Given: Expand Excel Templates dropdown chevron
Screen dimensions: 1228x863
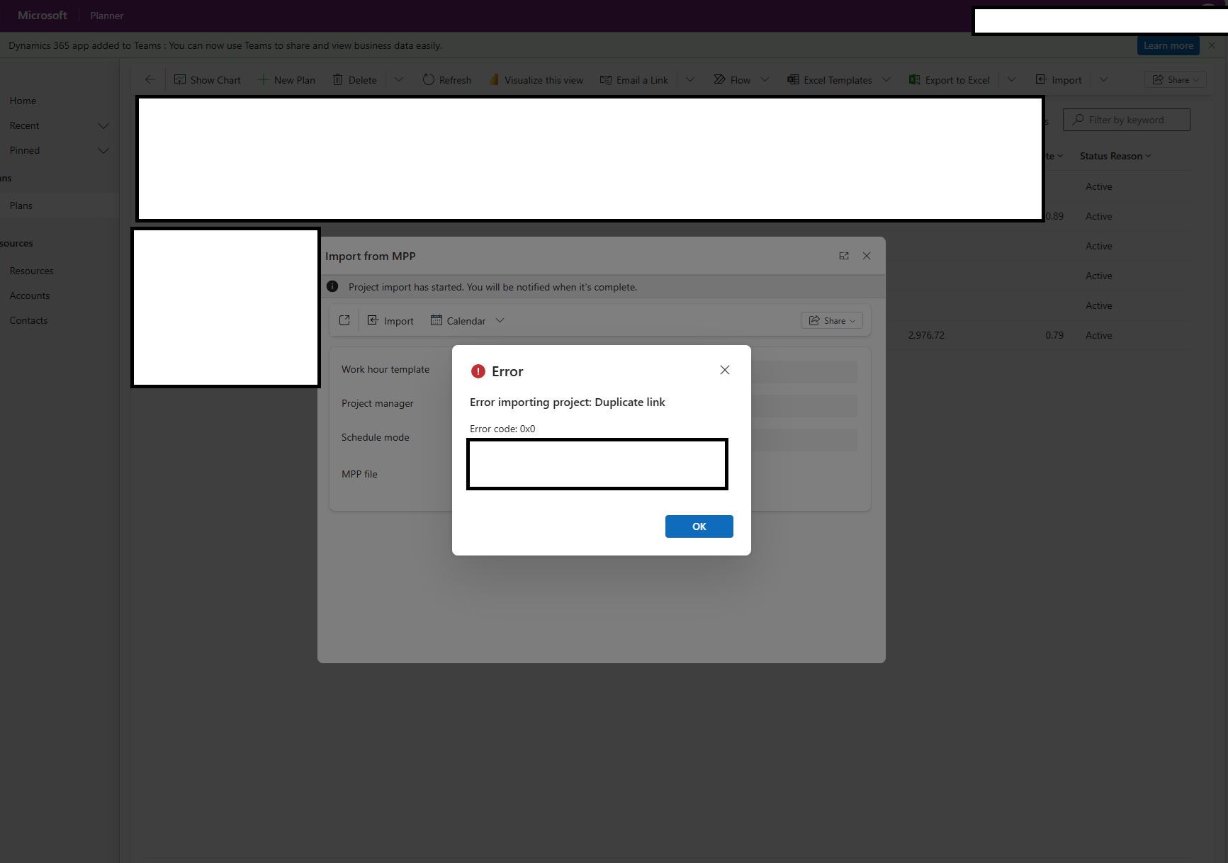Looking at the screenshot, I should [x=886, y=79].
